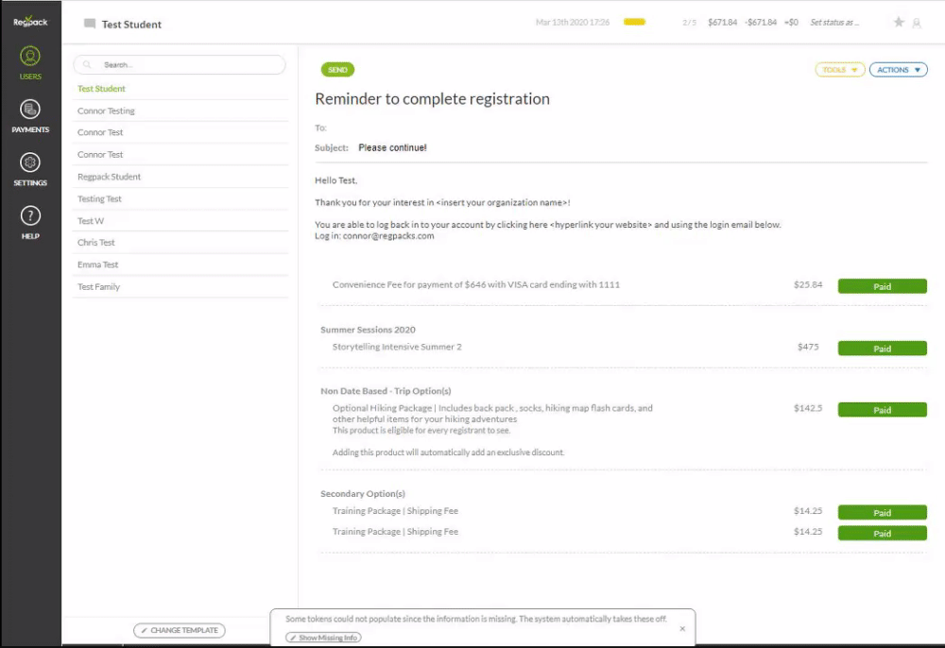The image size is (945, 648).
Task: Select Connor Testing from user list
Action: coord(106,111)
